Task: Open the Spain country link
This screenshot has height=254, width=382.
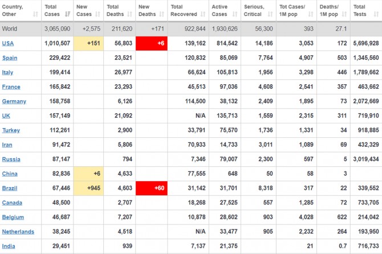Action: pos(10,58)
